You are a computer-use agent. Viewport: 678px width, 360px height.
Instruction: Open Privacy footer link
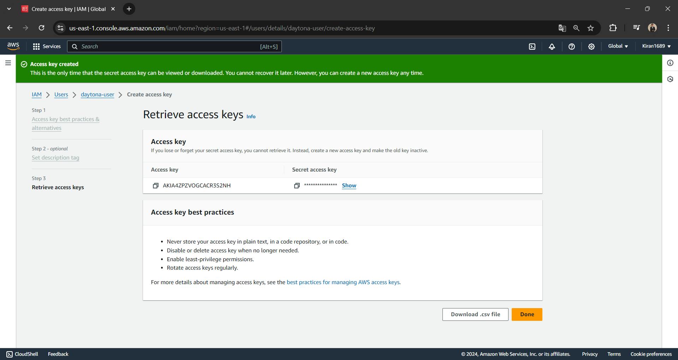click(590, 354)
